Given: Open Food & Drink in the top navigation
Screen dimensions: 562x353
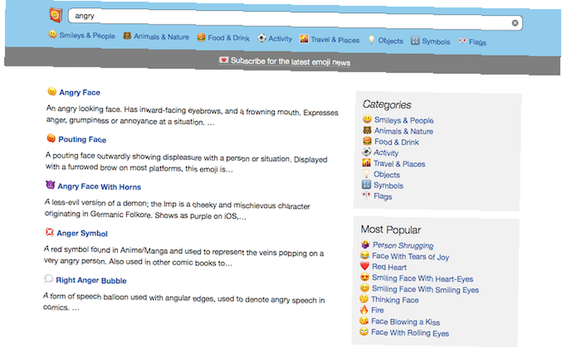Looking at the screenshot, I should 229,38.
